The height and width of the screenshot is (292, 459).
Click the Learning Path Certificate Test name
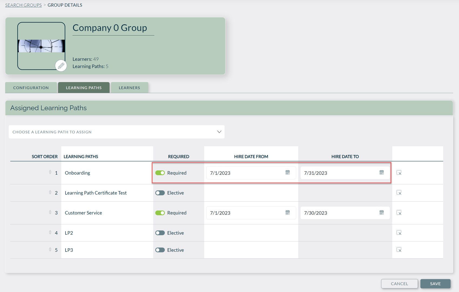tap(96, 193)
